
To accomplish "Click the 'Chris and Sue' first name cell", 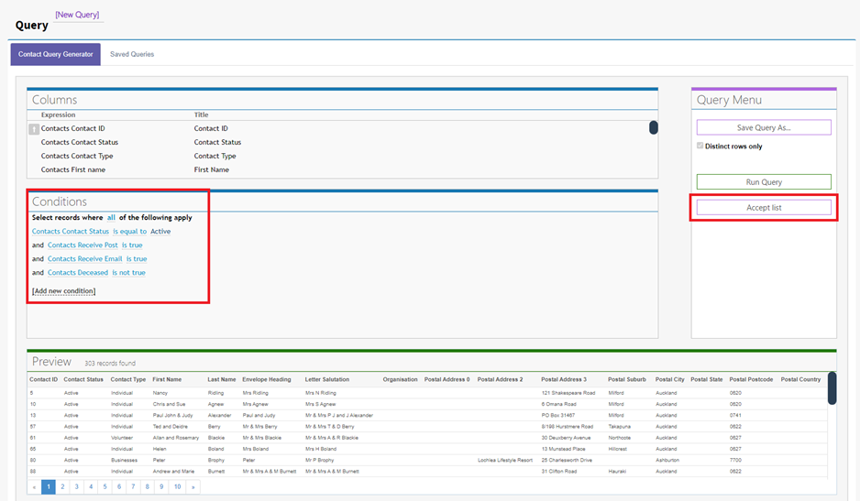I will (x=169, y=404).
